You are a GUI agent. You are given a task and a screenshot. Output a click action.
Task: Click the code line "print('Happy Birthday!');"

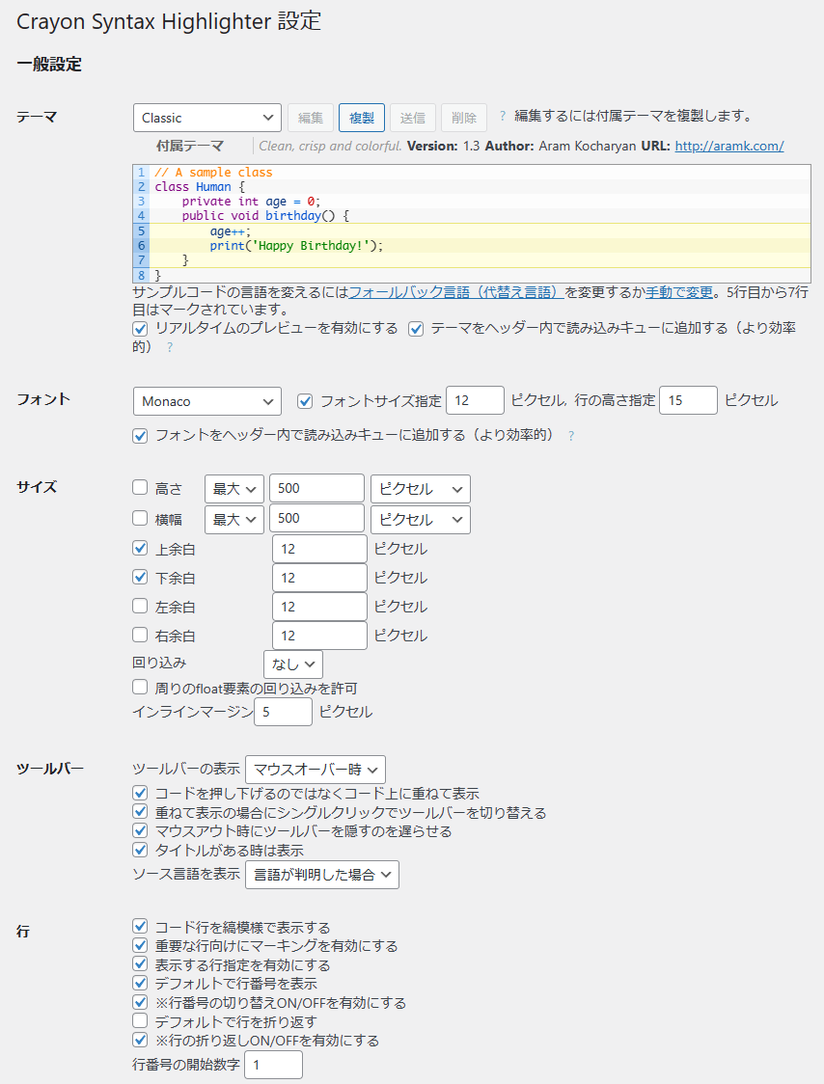(x=296, y=245)
